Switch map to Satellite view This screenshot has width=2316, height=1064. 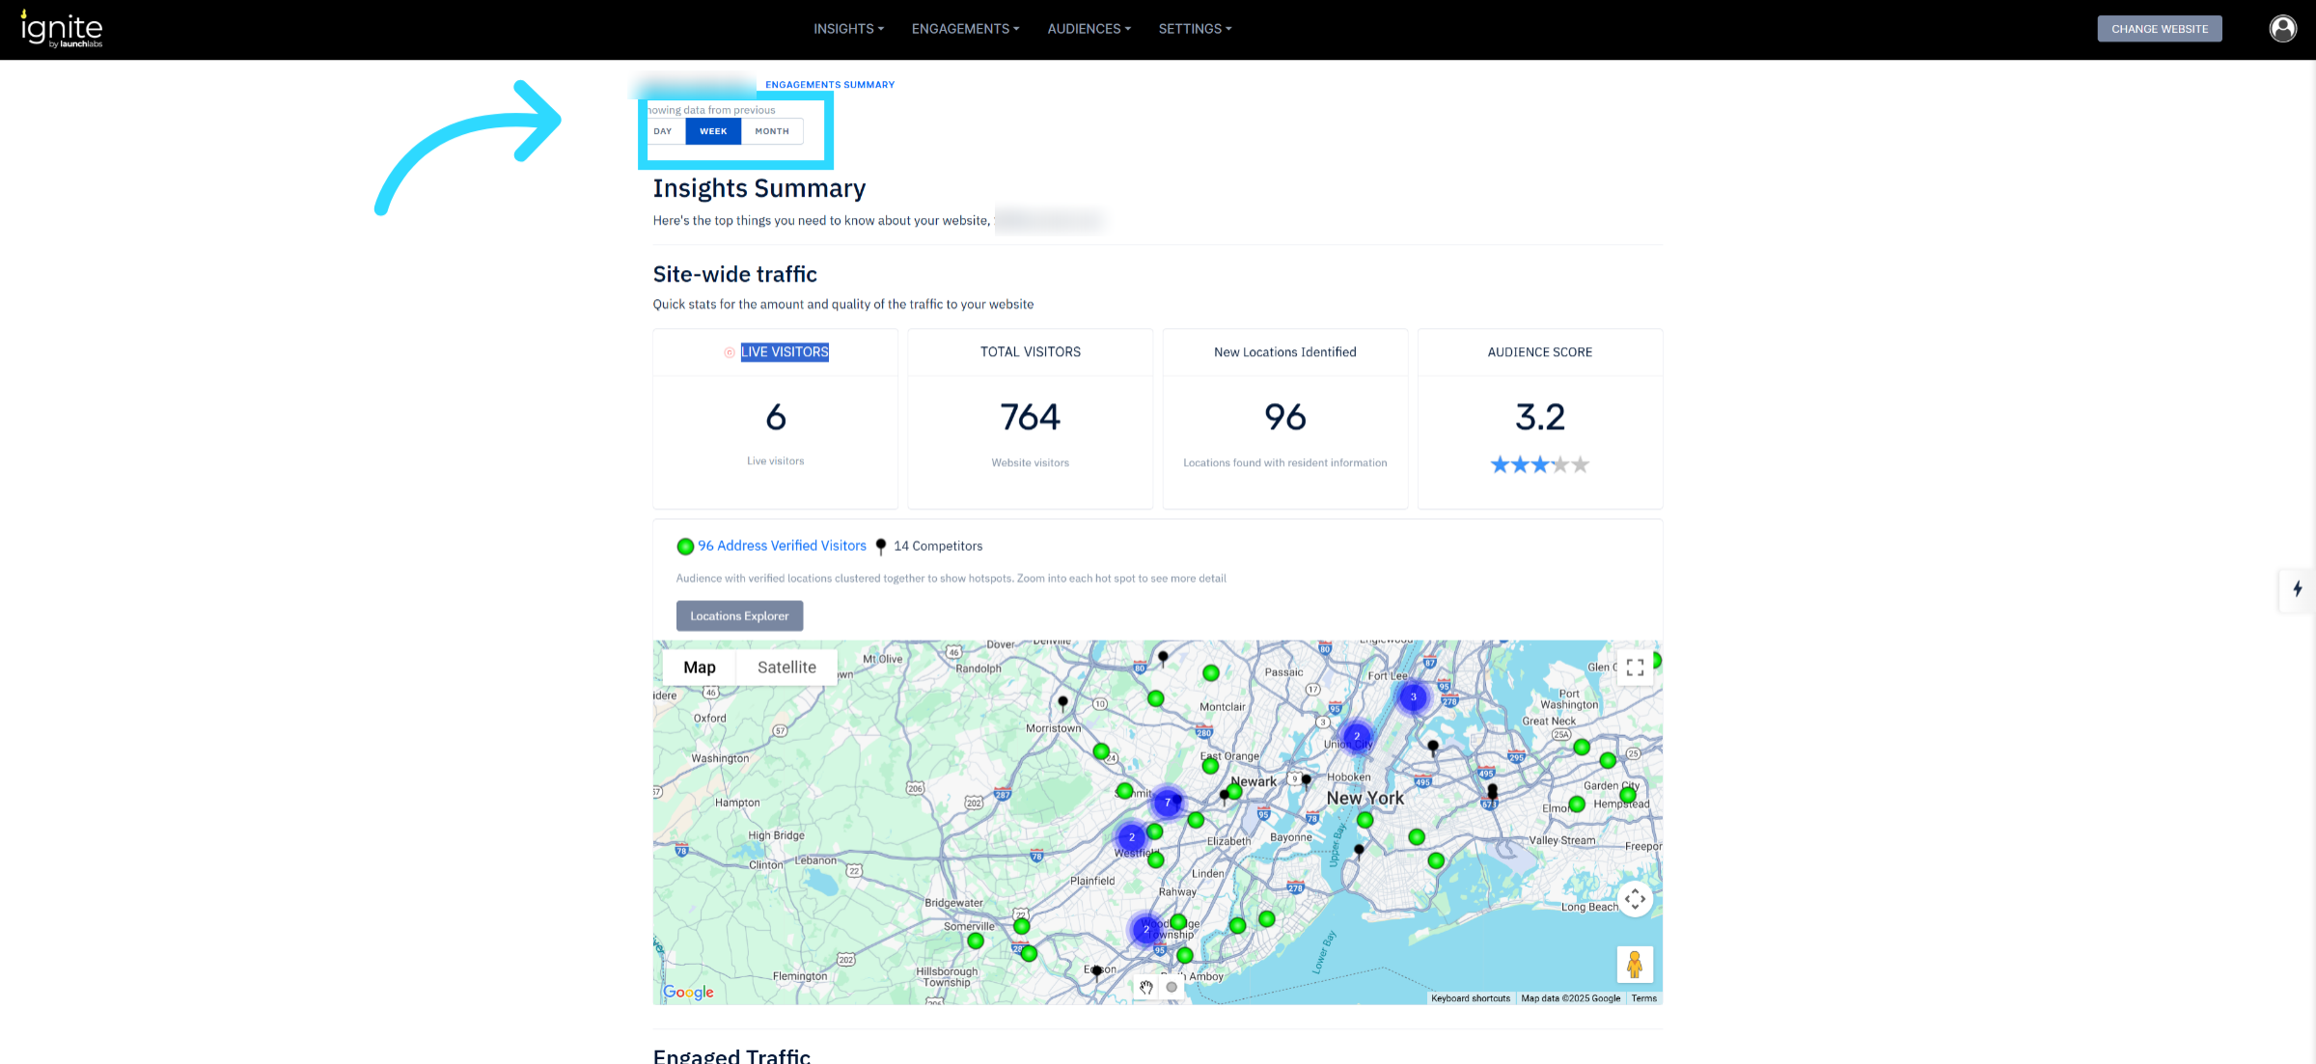(x=786, y=668)
